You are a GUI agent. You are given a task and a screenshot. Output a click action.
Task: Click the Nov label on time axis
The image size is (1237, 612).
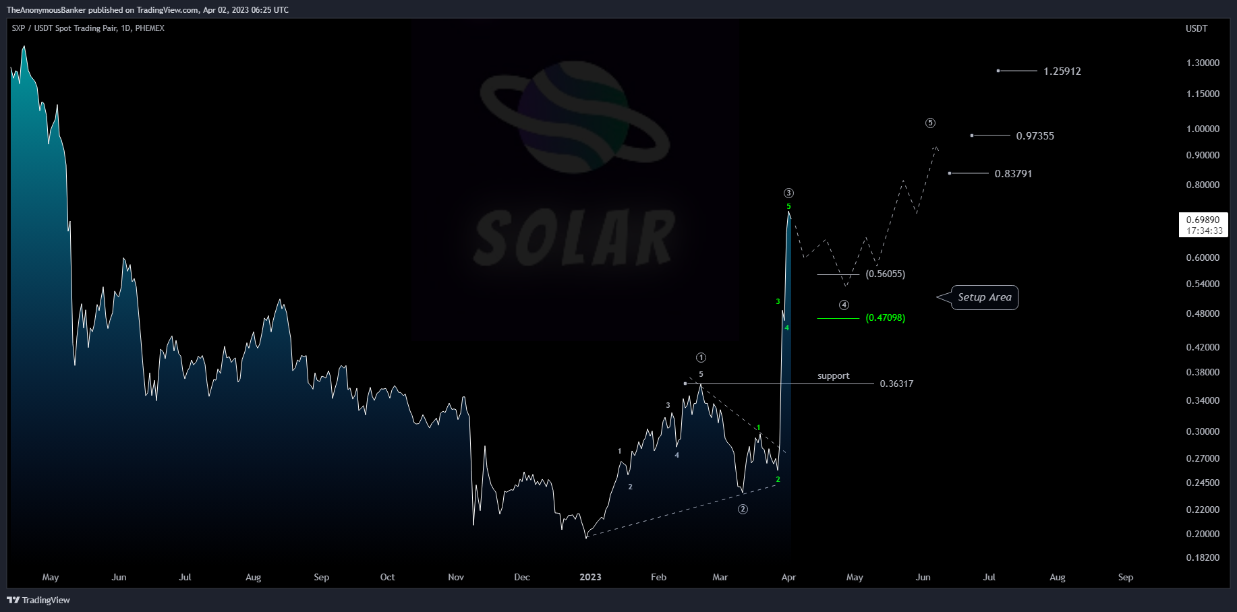[456, 577]
